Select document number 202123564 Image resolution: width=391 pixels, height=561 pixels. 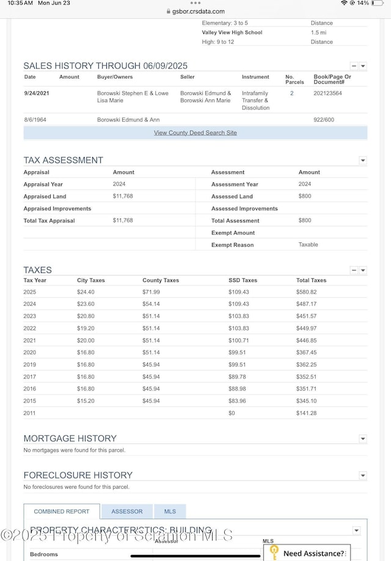pos(327,94)
